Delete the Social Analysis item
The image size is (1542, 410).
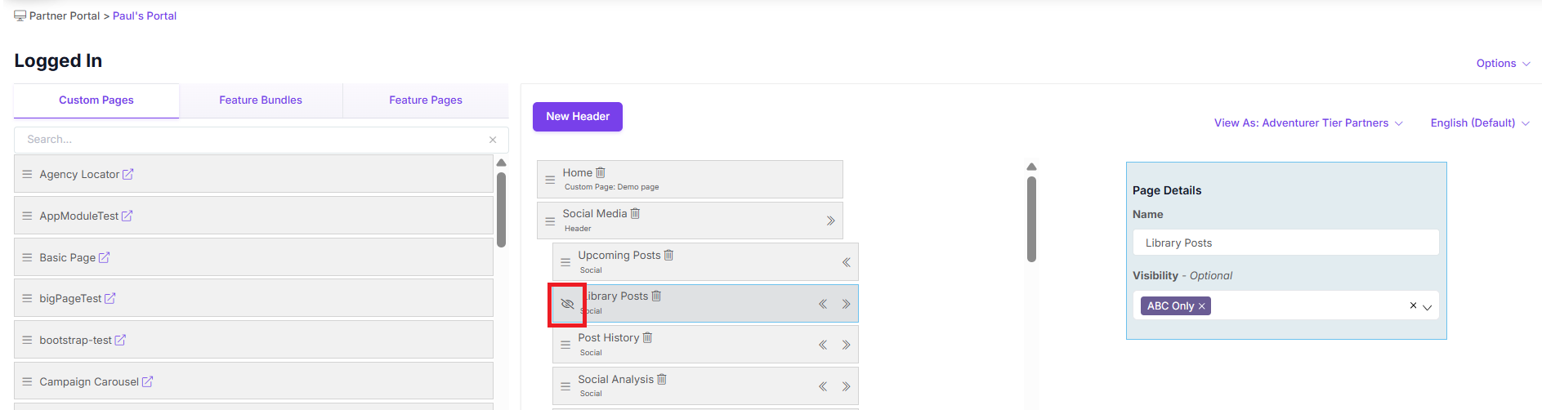662,379
